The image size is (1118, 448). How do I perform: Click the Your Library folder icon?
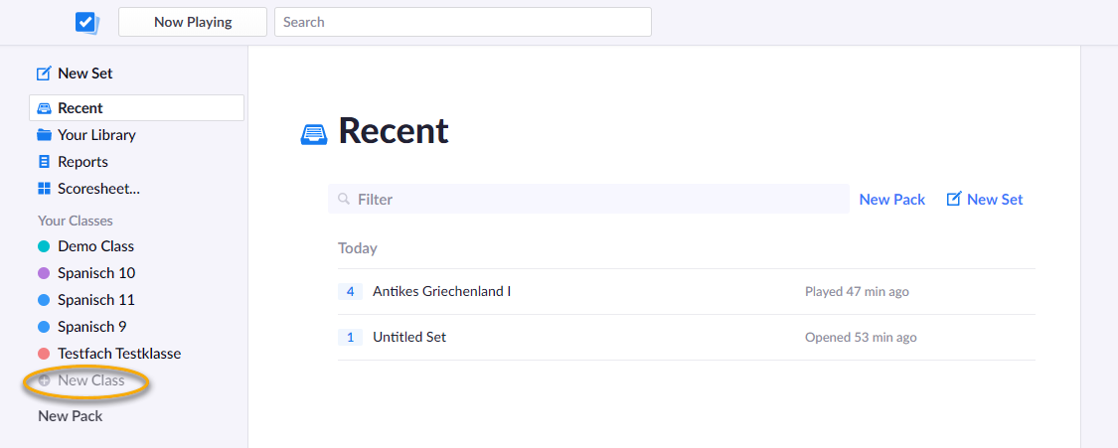[x=44, y=135]
